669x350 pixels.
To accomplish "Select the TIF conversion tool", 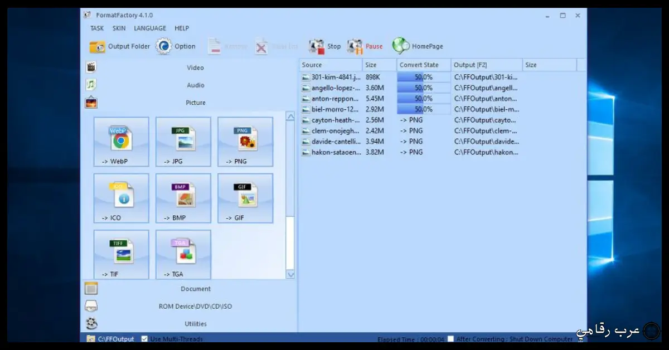I will 121,254.
